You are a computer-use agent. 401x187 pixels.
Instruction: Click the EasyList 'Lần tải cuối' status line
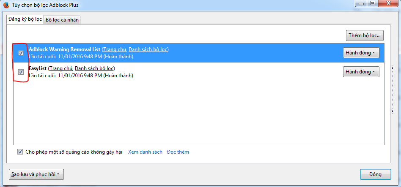(x=81, y=76)
